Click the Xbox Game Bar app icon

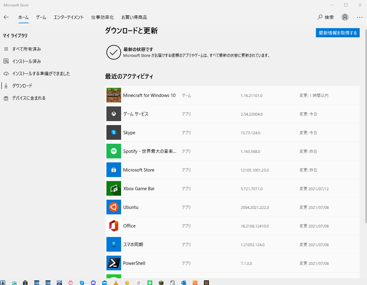114,188
